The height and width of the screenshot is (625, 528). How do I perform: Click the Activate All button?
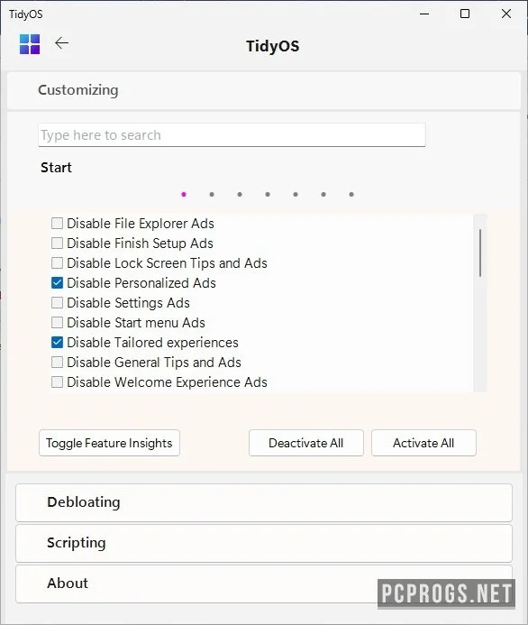coord(423,443)
